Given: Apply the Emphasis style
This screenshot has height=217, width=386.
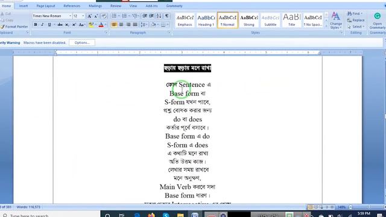Looking at the screenshot, I should [x=185, y=20].
